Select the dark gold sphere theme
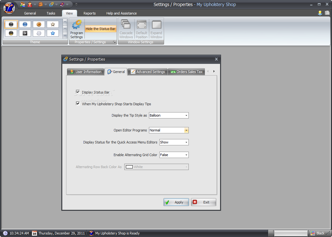Image resolution: width=332 pixels, height=237 pixels. [11, 33]
